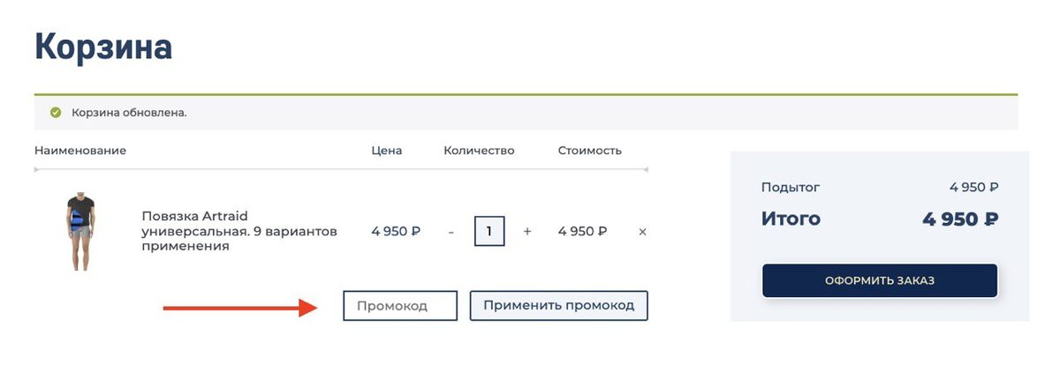Click the Стоимость column header
1060x365 pixels.
(590, 151)
